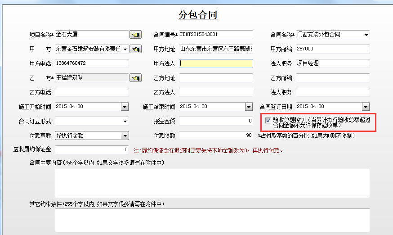This screenshot has height=235, width=393.
Task: Click inside the 其它约束条件 text area
Action: (212, 220)
